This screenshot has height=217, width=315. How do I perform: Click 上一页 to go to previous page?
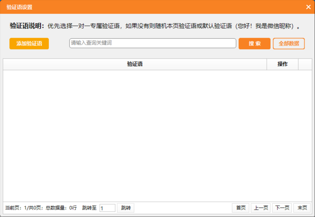click(260, 208)
